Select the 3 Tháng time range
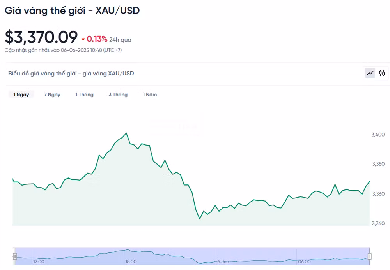The image size is (390, 270). [118, 95]
